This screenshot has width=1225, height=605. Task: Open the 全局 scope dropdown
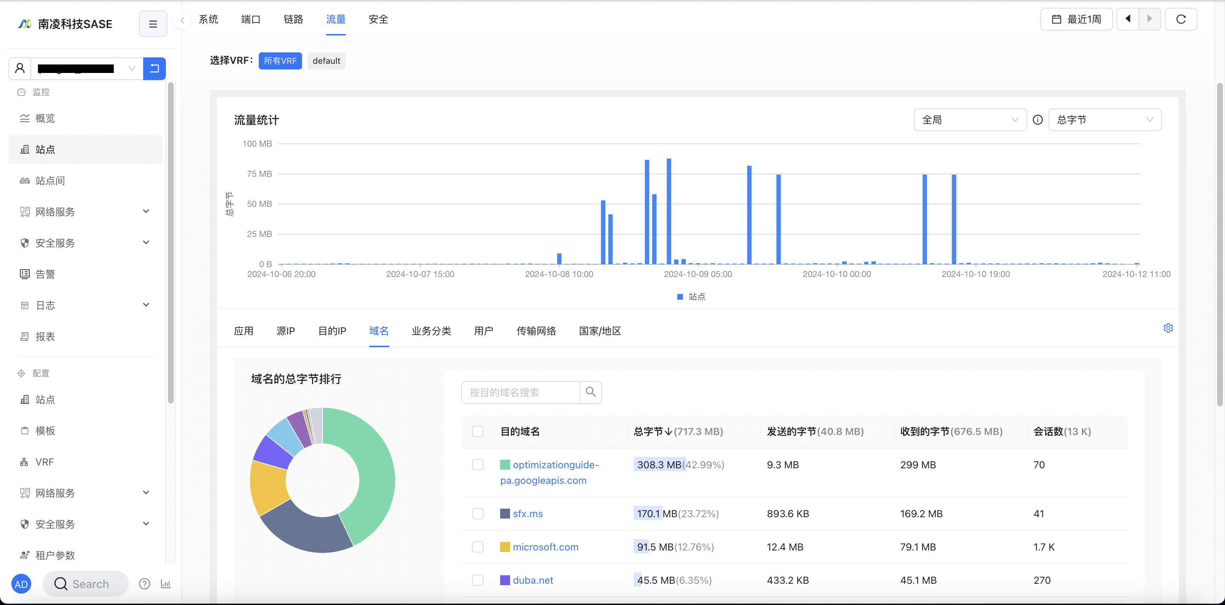point(970,120)
